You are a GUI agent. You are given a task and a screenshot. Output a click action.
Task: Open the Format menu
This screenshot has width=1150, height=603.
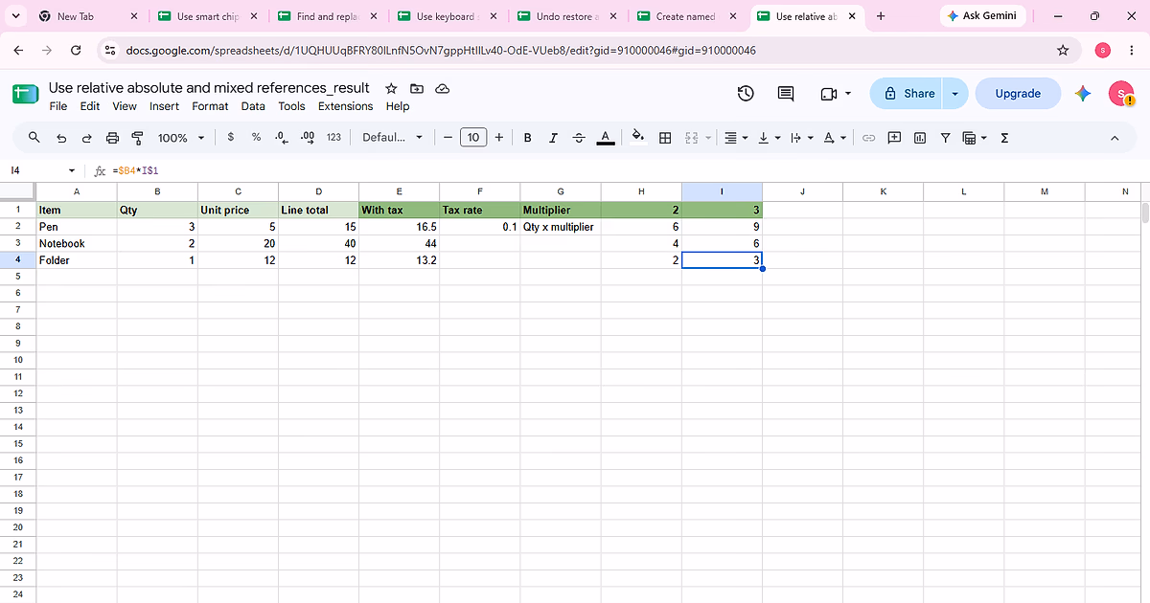[210, 106]
